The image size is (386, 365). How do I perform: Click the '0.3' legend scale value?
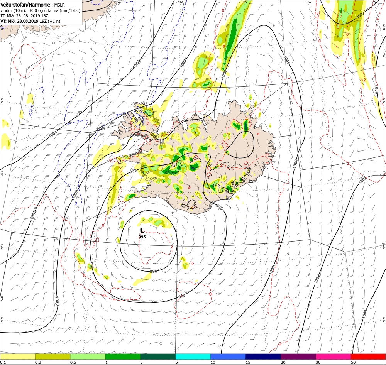(38, 362)
